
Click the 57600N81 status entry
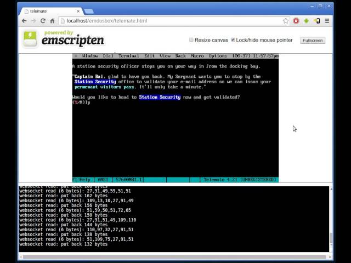point(129,180)
